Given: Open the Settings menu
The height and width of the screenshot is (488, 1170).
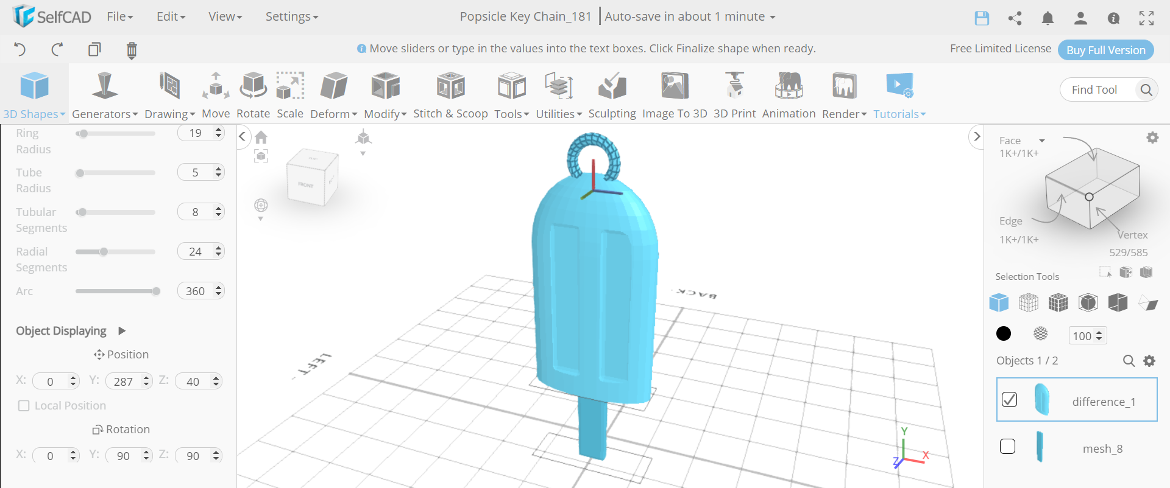Looking at the screenshot, I should click(291, 16).
